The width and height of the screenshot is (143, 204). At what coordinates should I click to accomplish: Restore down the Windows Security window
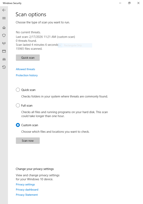129,3
